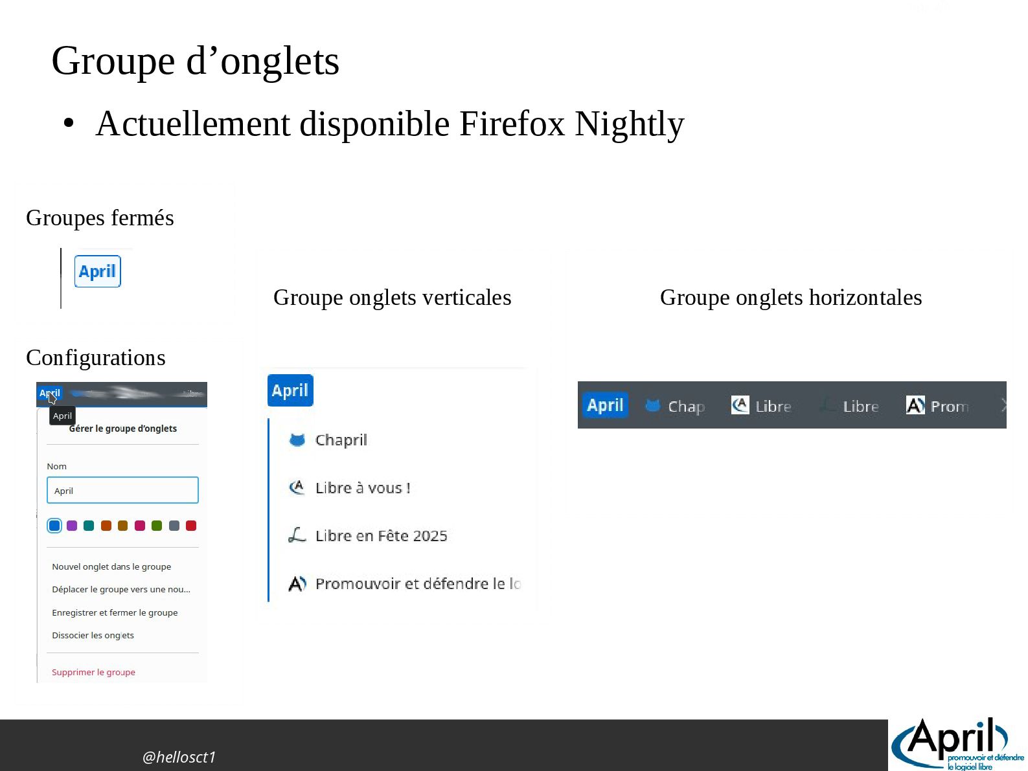Select Dissocier les onglets menu entry
Screen dimensions: 1028x771
[93, 635]
